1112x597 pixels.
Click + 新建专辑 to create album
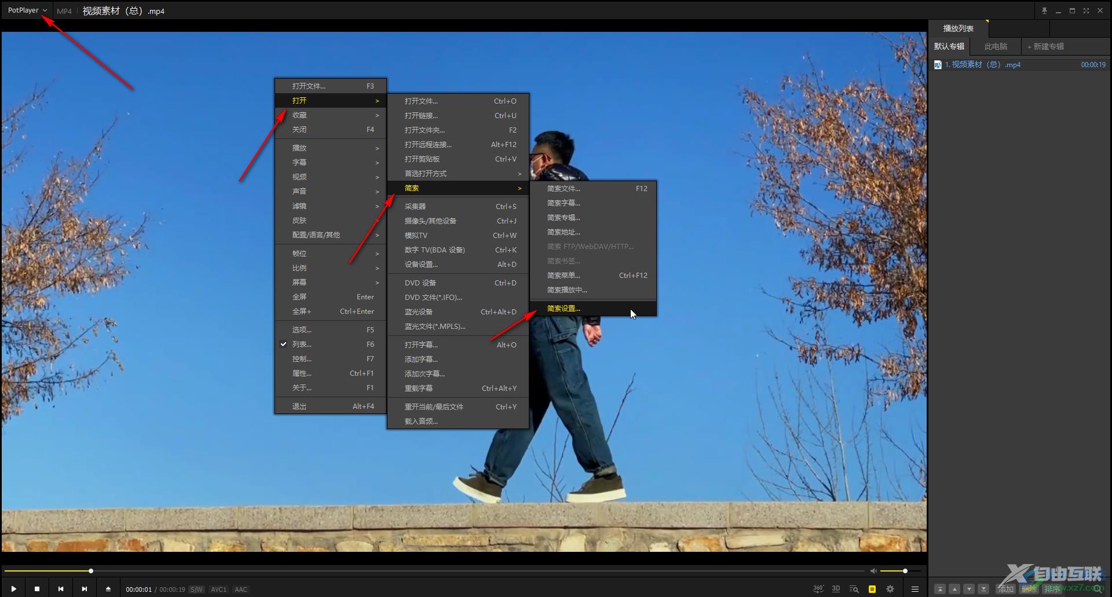(x=1045, y=46)
